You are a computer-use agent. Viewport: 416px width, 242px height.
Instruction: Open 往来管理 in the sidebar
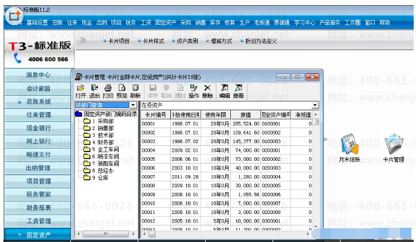38,115
